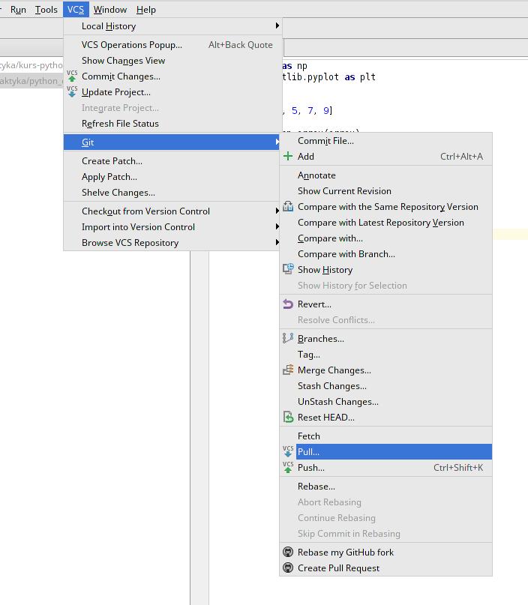528x605 pixels.
Task: Select Show History entry
Action: [x=385, y=270]
